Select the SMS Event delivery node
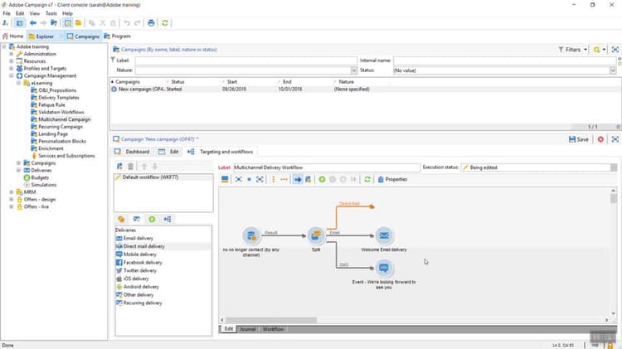This screenshot has width=622, height=349. [384, 268]
